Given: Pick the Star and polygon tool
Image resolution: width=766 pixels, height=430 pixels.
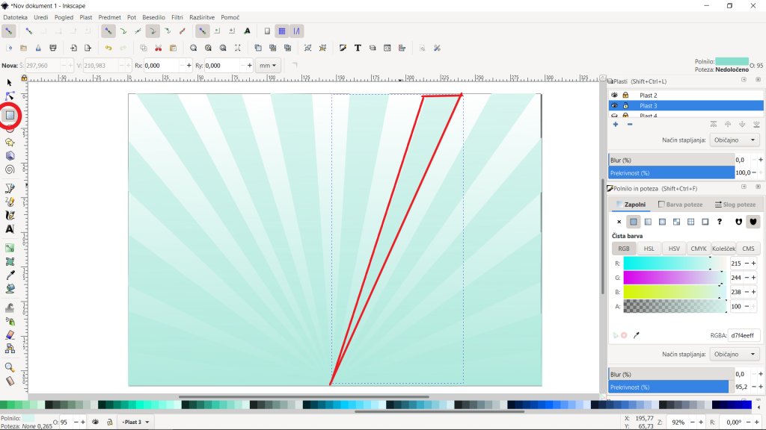Looking at the screenshot, I should pyautogui.click(x=9, y=143).
